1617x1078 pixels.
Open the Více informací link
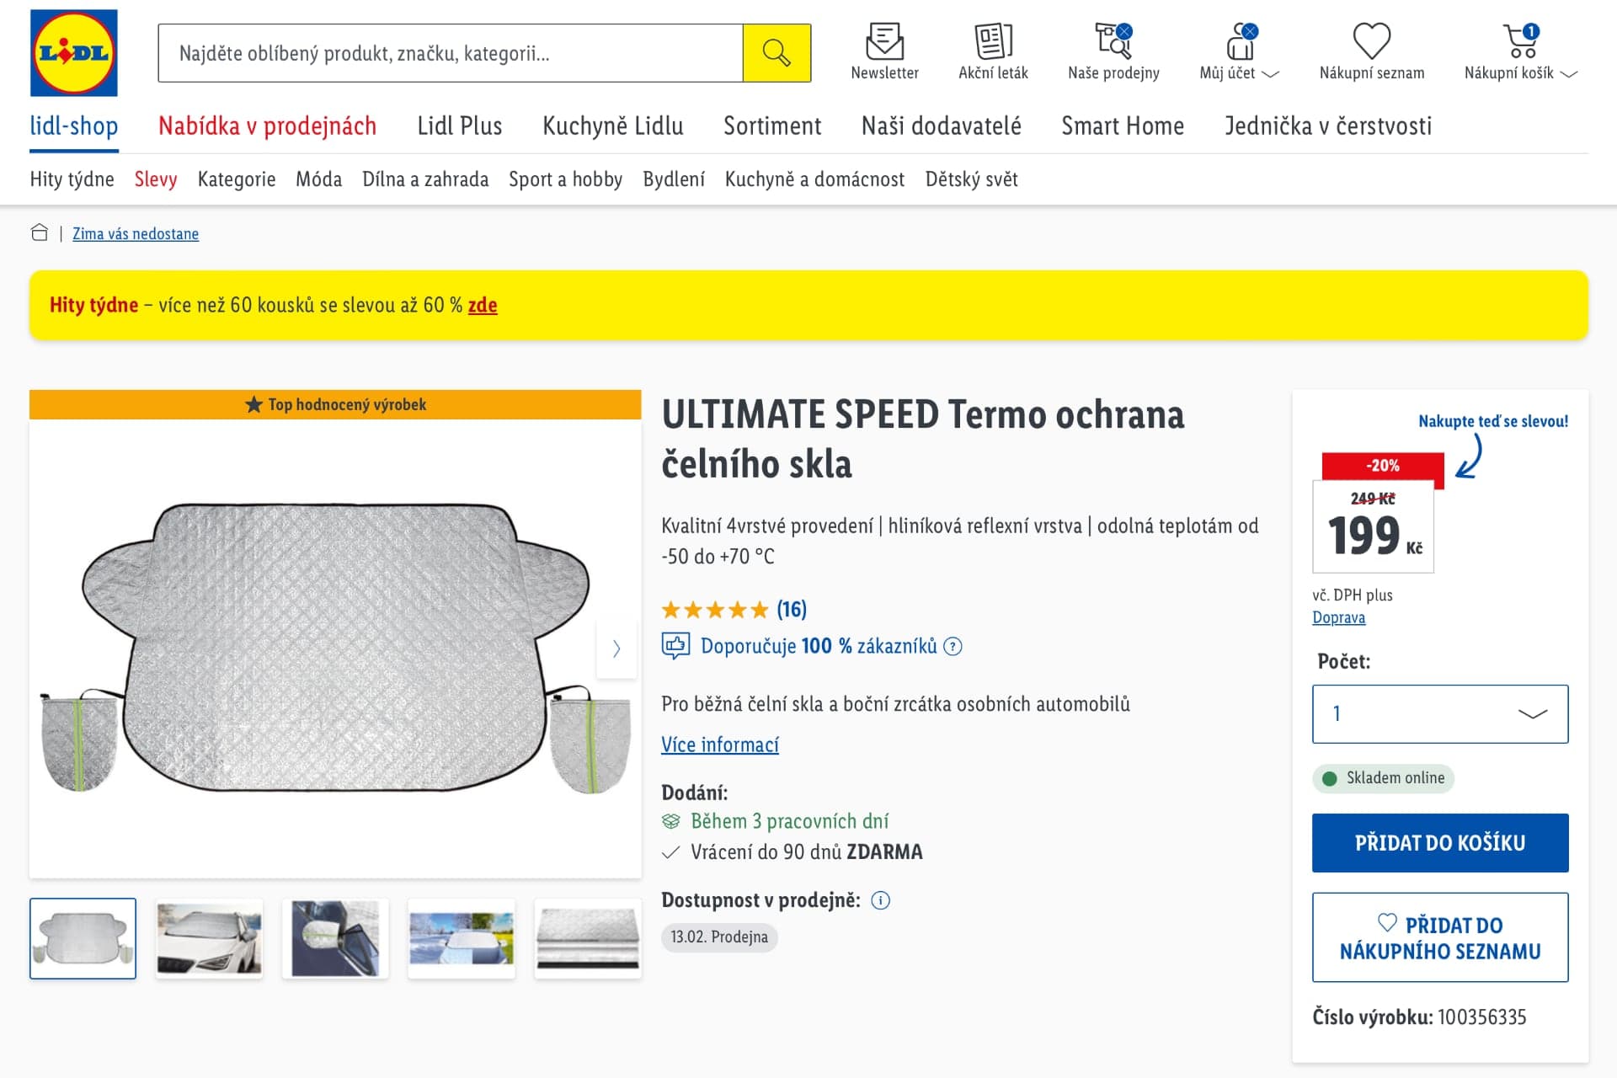pos(720,744)
